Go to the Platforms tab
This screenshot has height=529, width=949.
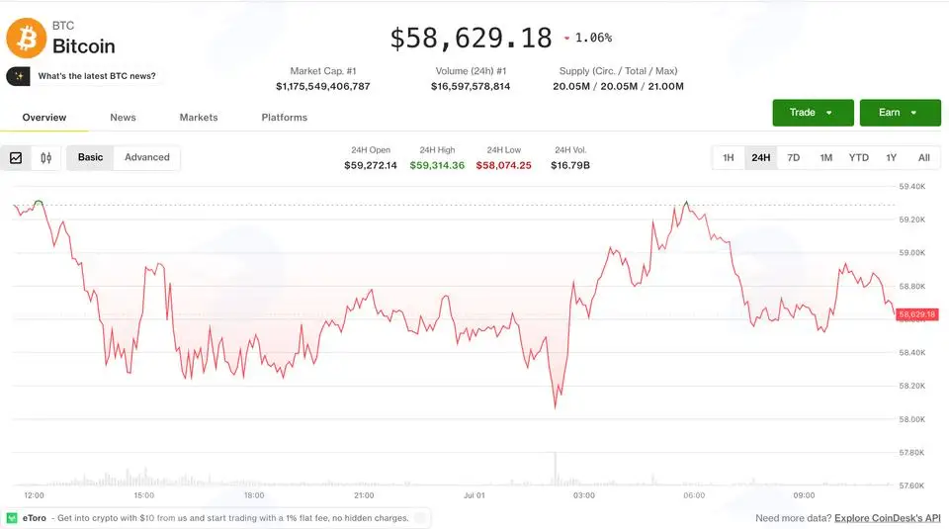point(285,118)
